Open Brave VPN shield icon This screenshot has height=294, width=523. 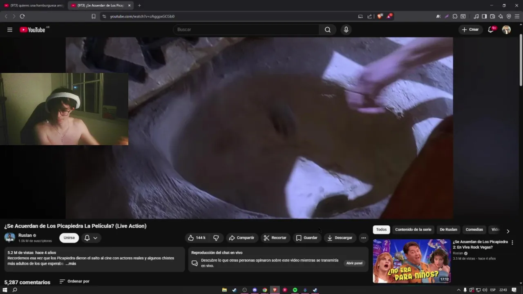coord(509,16)
